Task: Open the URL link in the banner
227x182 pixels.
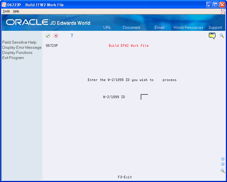Action: click(107, 28)
